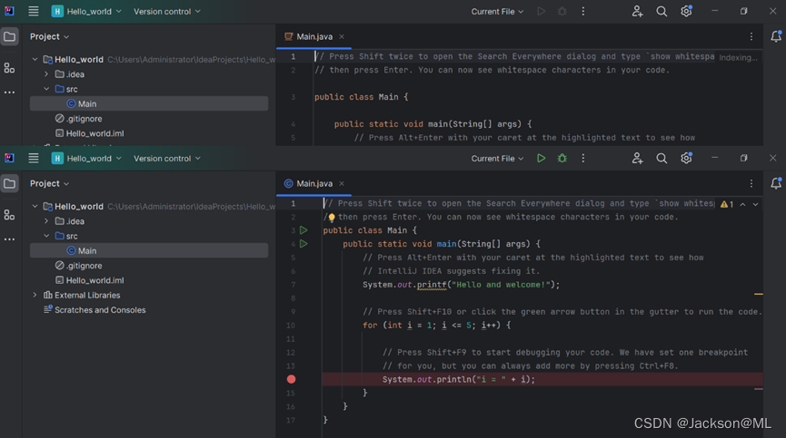Screen dimensions: 786x438
Task: Select Scratches and Consoles in project tree
Action: coord(100,310)
